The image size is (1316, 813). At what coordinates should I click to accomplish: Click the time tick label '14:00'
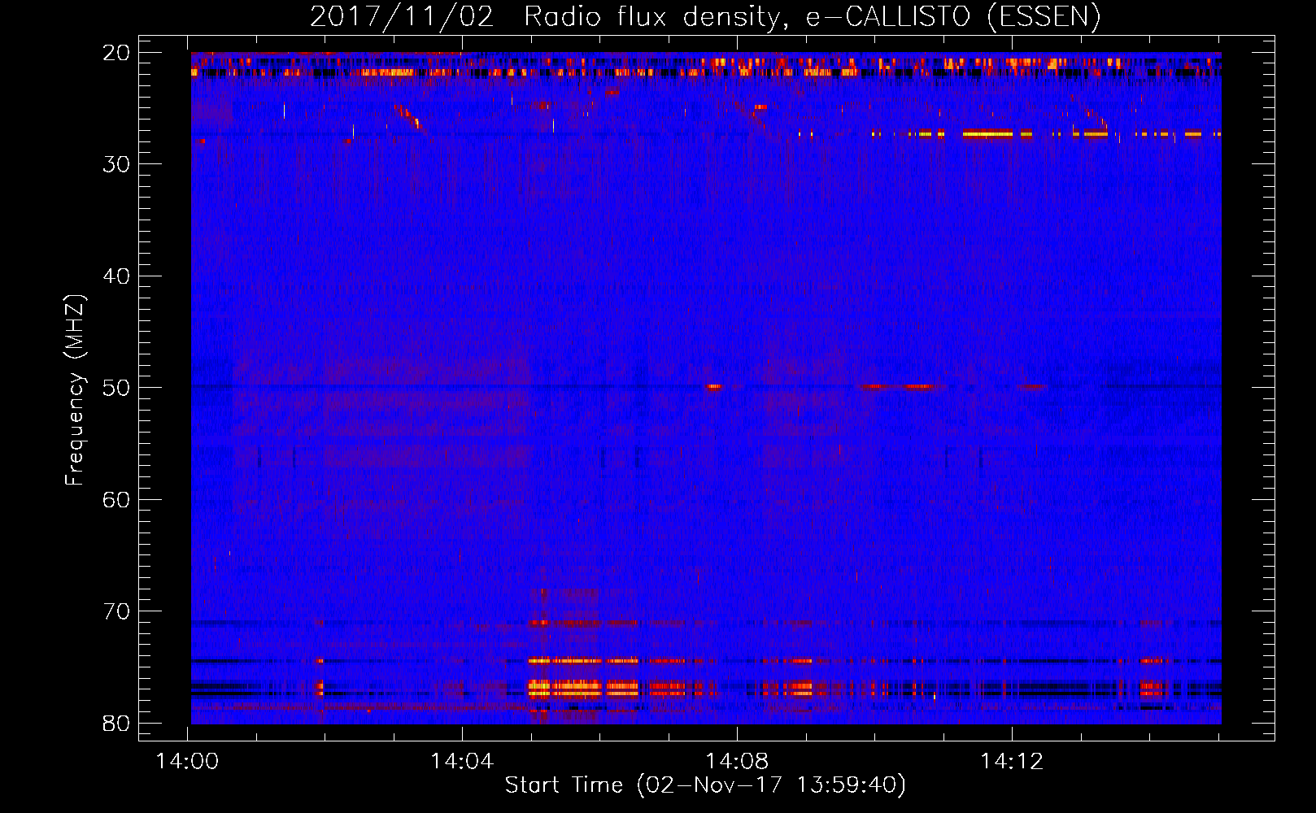[x=188, y=762]
